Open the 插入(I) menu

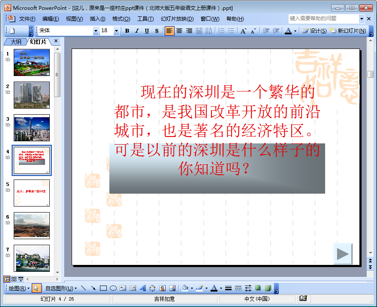(97, 19)
